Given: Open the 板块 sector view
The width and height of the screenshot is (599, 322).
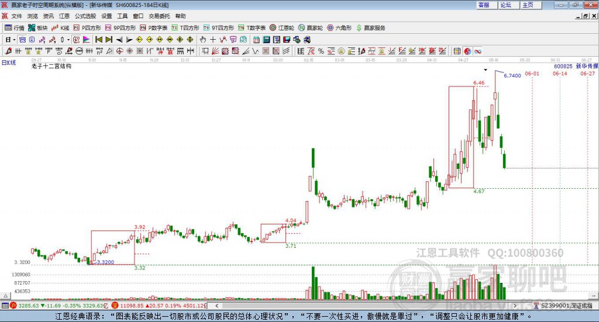Looking at the screenshot, I should point(37,28).
